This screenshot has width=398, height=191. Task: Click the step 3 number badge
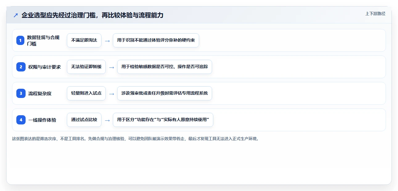[x=20, y=93]
